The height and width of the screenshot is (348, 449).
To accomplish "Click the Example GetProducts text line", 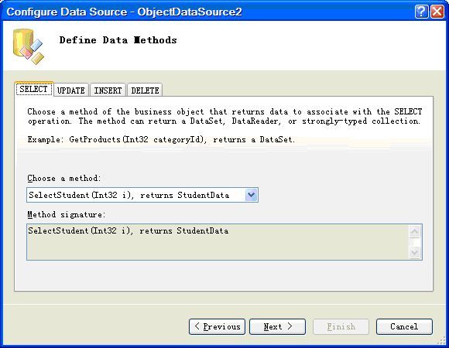I will coord(161,139).
